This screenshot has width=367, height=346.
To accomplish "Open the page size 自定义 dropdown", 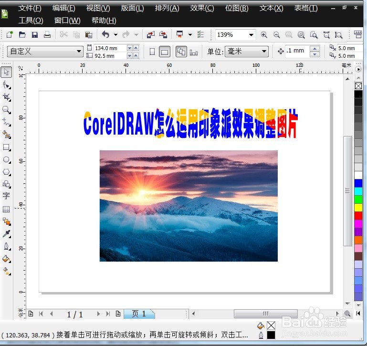I will pos(79,51).
